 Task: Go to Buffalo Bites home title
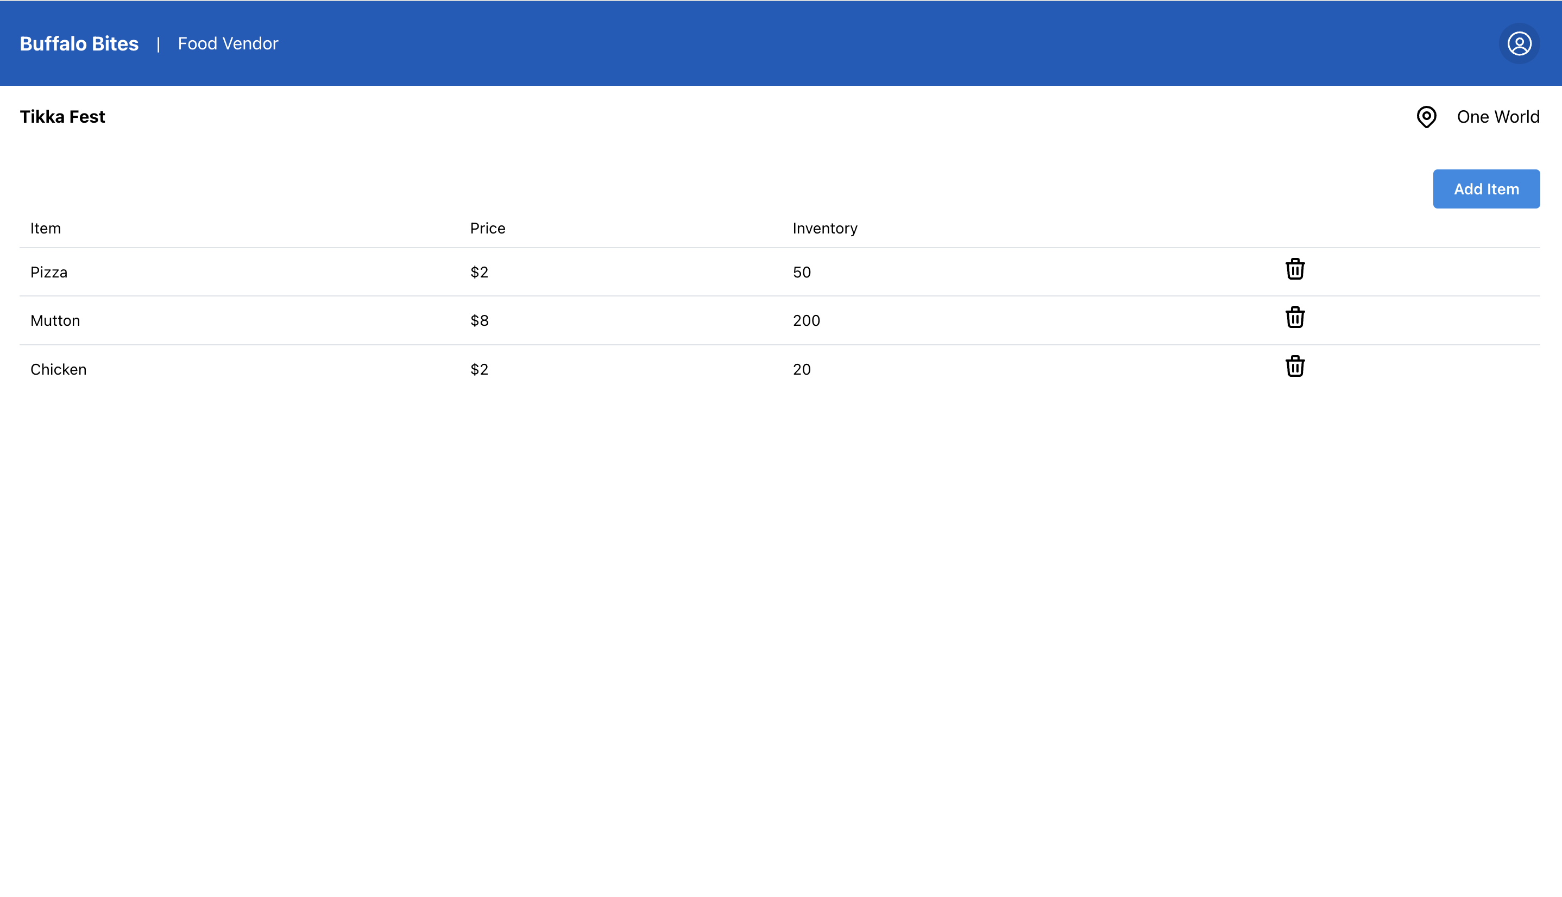click(79, 44)
